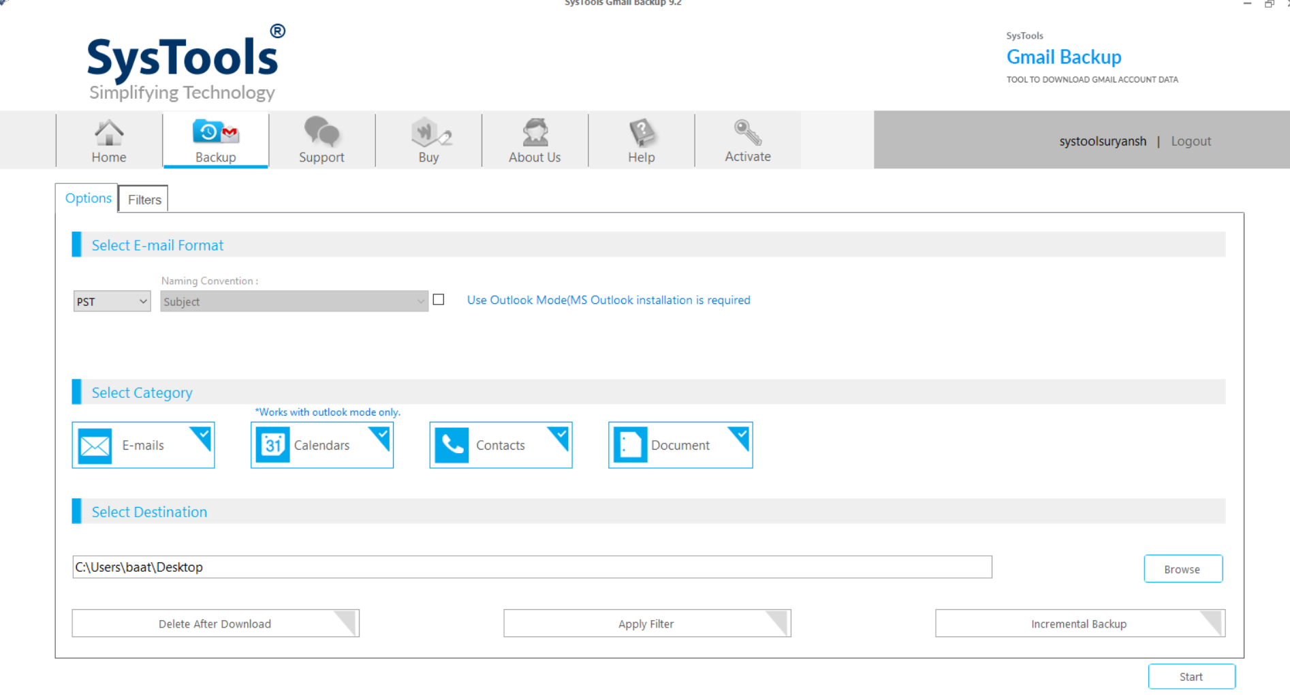The image size is (1290, 695).
Task: Open the Help section
Action: (641, 140)
